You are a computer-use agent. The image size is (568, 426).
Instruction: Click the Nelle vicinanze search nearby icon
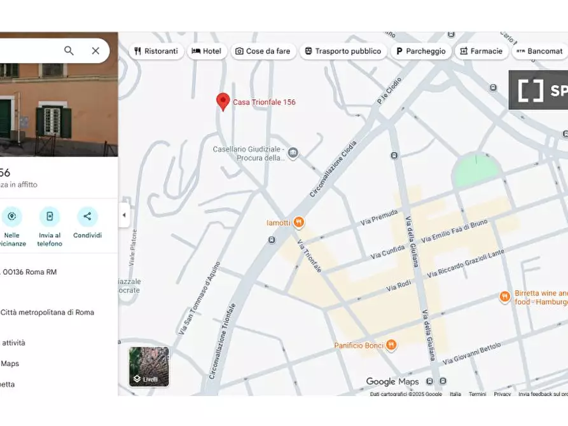13,216
